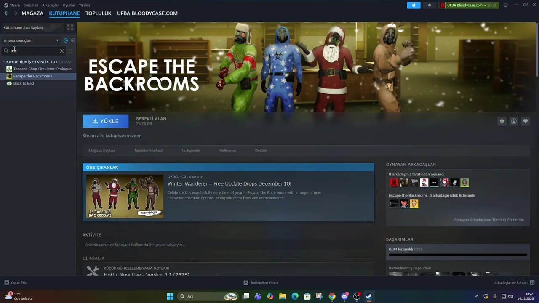Open game info icon
The image size is (539, 303).
point(514,121)
